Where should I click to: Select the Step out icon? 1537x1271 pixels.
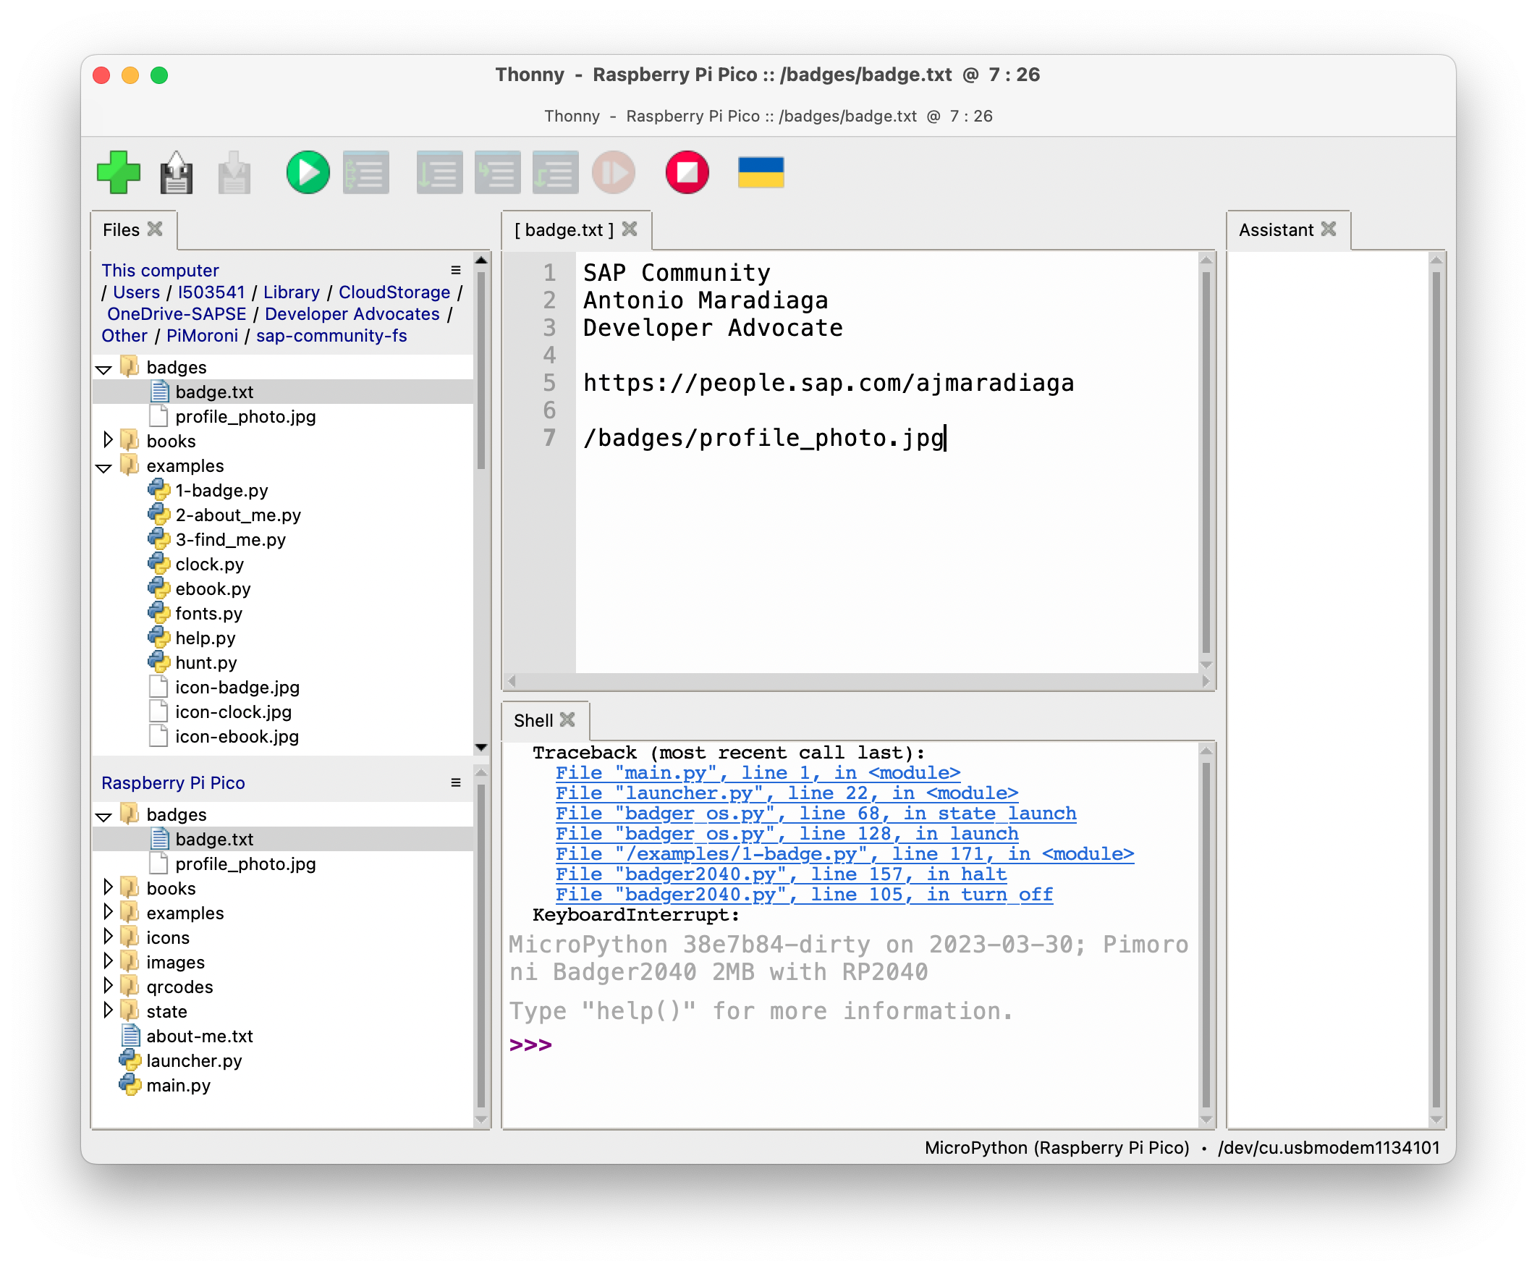[x=555, y=172]
